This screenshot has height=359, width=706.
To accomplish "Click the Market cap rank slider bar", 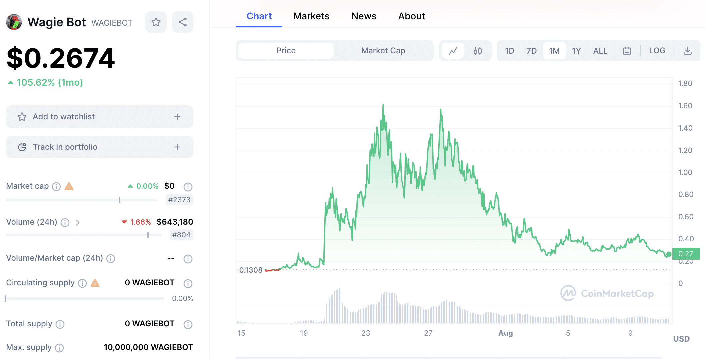I will [82, 200].
